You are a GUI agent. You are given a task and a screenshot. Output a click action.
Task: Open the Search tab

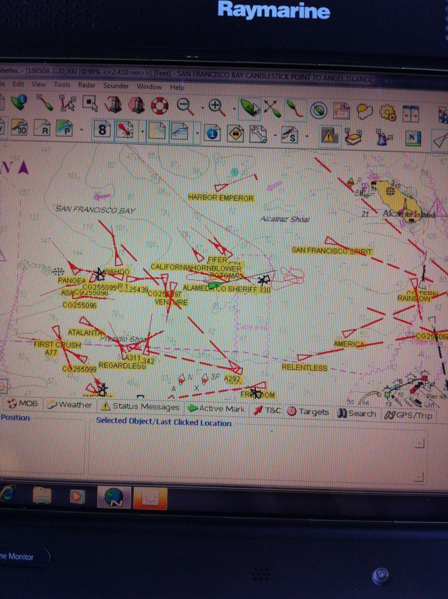[x=357, y=413]
